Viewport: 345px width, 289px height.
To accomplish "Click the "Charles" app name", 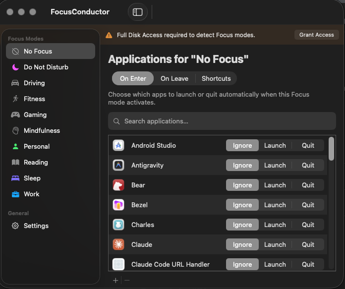I will coord(143,225).
